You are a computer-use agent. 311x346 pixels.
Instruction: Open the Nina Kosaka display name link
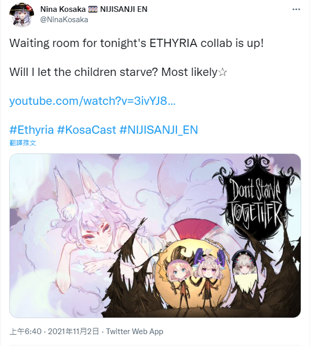[x=63, y=9]
